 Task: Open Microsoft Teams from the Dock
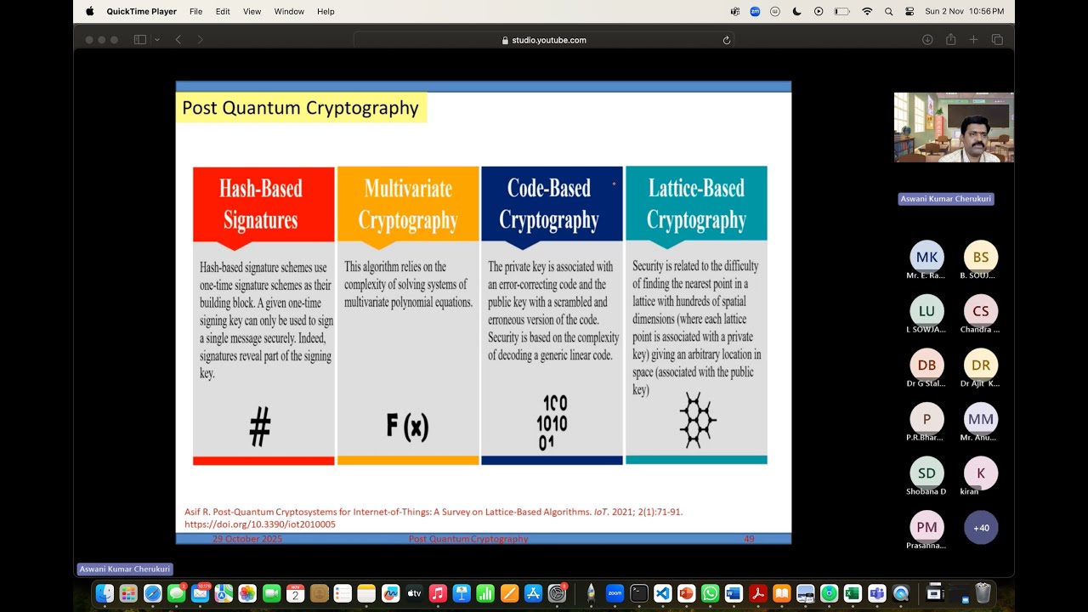[x=877, y=592]
